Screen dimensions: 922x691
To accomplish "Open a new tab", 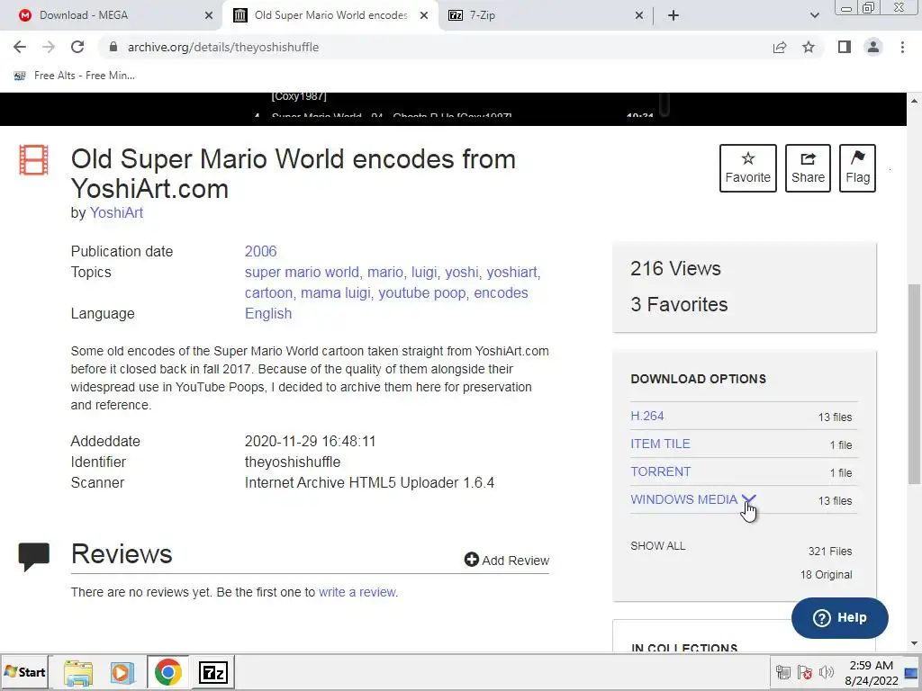I will (673, 15).
